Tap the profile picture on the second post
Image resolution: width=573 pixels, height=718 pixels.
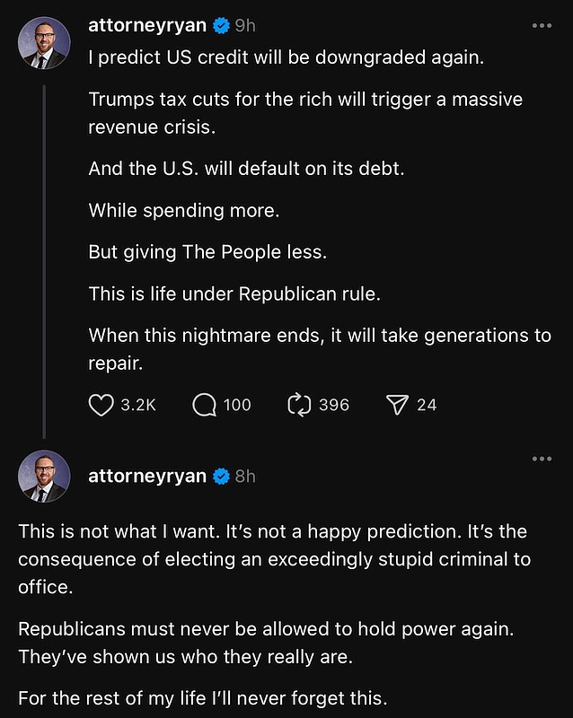click(44, 476)
